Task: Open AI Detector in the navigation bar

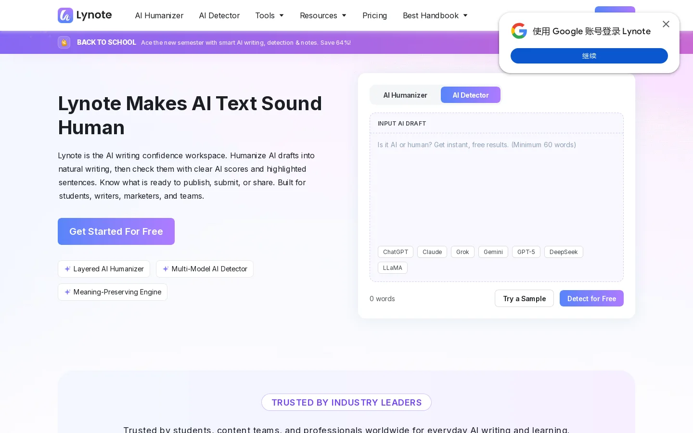Action: [x=219, y=15]
